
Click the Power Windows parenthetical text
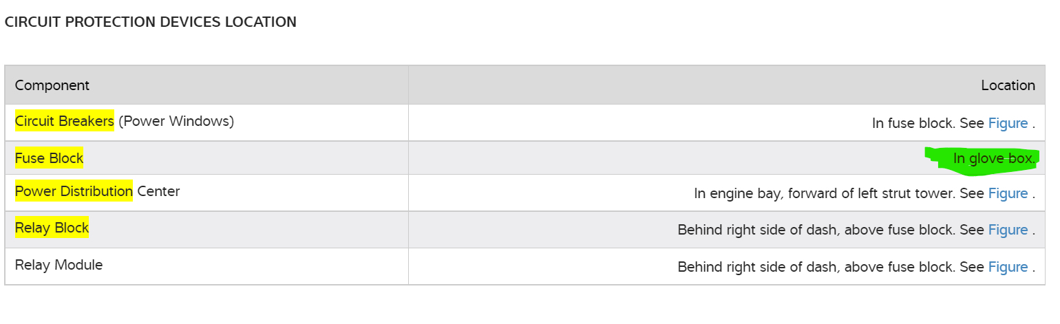176,122
